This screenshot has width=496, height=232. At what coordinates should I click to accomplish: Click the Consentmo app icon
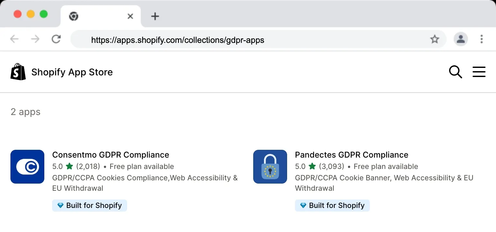tap(27, 167)
